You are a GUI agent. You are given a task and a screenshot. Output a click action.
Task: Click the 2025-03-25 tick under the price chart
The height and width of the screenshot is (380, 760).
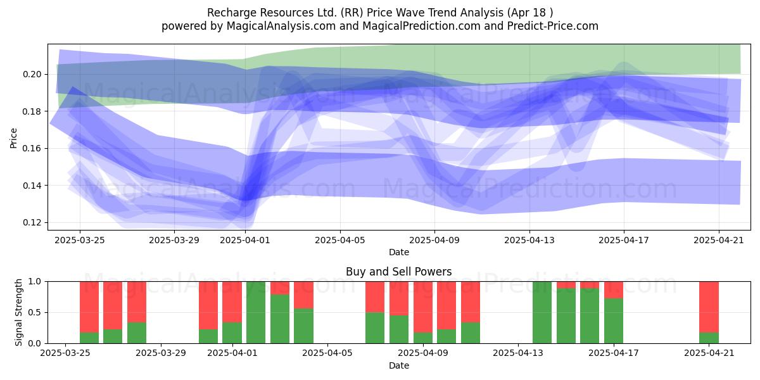tap(80, 240)
